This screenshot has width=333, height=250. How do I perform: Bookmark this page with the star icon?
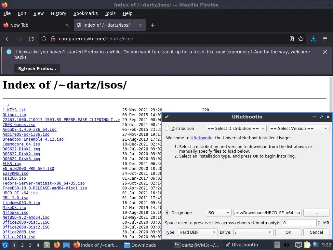301,39
